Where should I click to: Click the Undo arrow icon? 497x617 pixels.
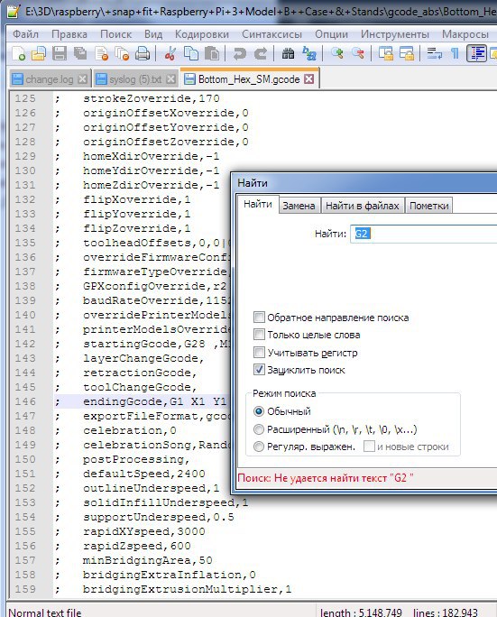coord(239,53)
